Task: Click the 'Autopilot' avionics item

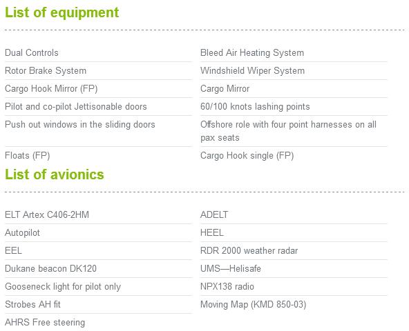Action: coord(22,233)
